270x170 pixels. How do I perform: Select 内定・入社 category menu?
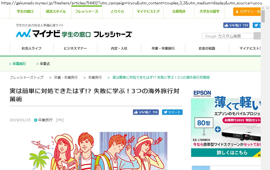[119, 48]
